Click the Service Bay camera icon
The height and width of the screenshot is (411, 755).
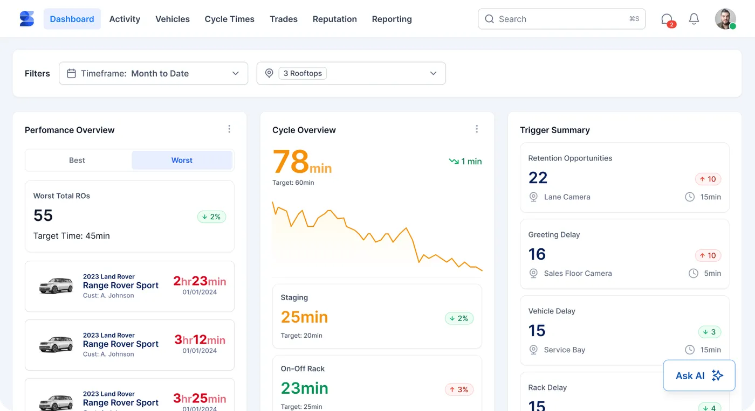pyautogui.click(x=533, y=350)
